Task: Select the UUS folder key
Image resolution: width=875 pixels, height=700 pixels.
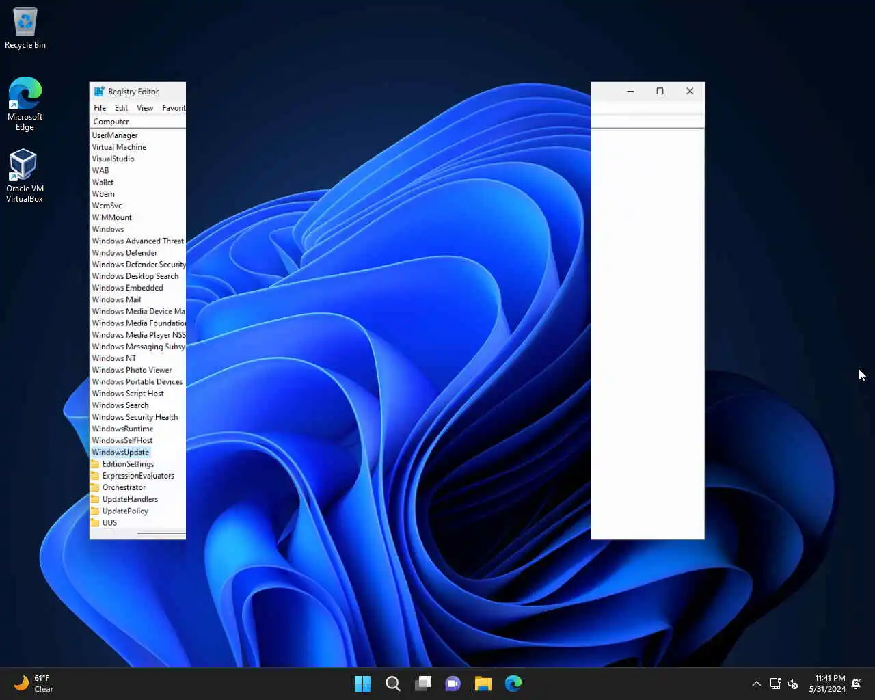Action: coord(109,522)
